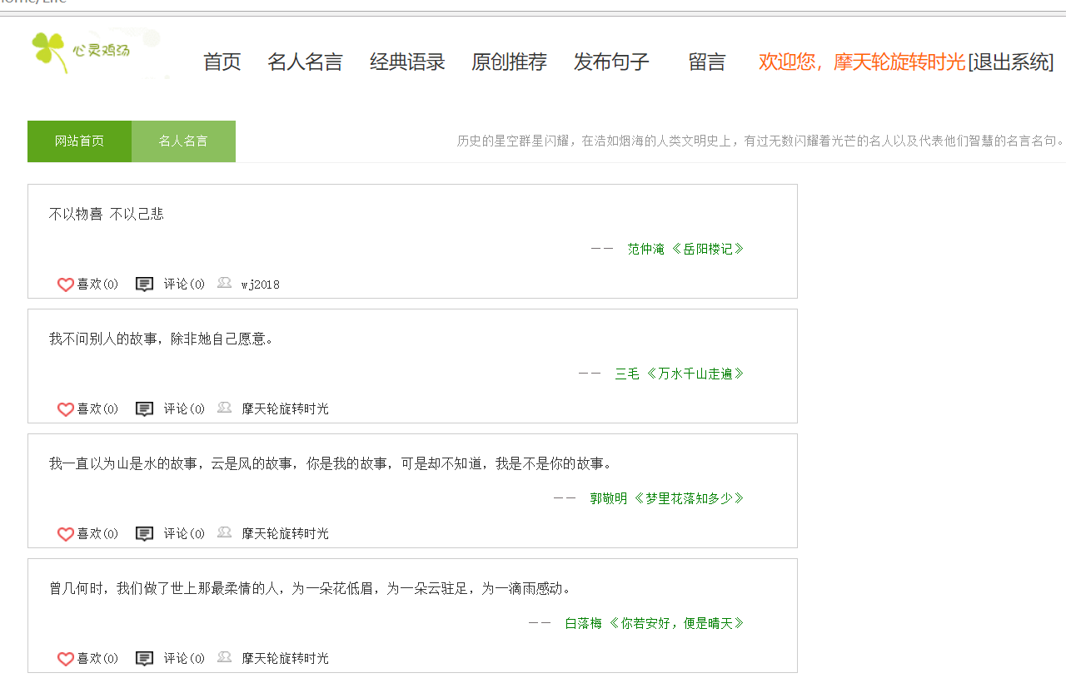Click the description text 历史的星空群星闪耀

760,141
